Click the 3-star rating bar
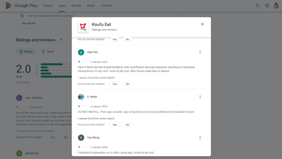 coord(56,70)
